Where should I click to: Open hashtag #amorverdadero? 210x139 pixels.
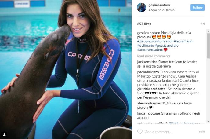[x=150, y=50]
